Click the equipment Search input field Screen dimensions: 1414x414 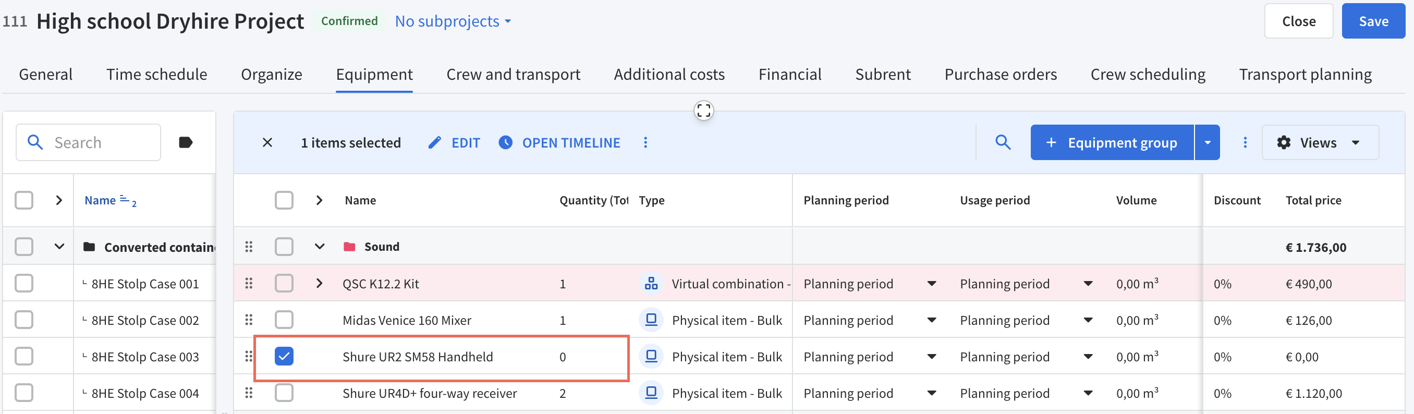click(x=89, y=143)
